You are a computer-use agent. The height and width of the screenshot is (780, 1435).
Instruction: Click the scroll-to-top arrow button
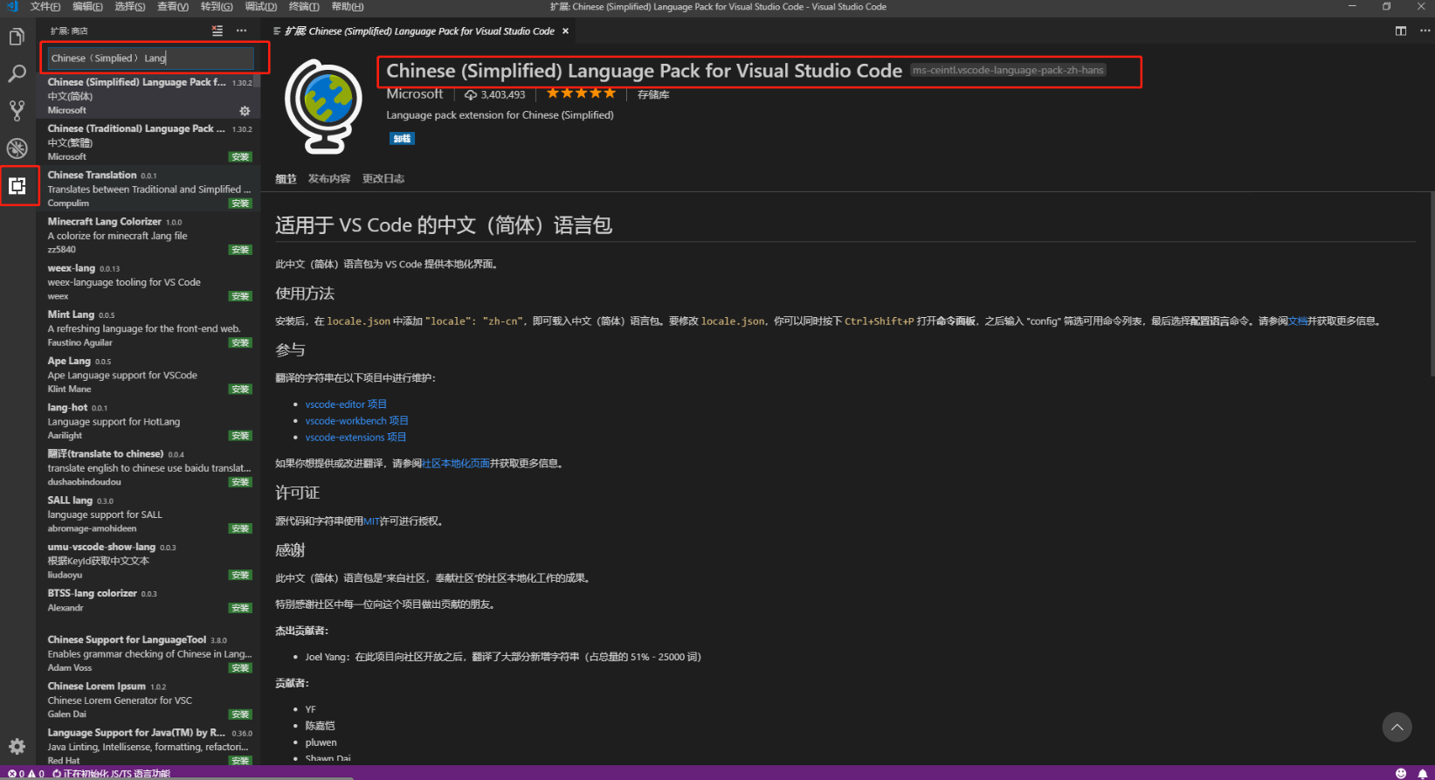tap(1397, 727)
